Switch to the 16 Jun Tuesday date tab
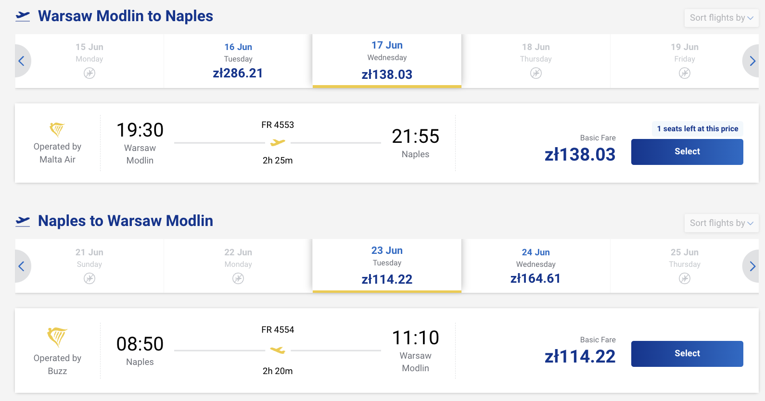765x401 pixels. pyautogui.click(x=238, y=61)
